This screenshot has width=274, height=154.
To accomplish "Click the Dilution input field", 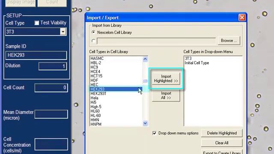I will pos(53,66).
